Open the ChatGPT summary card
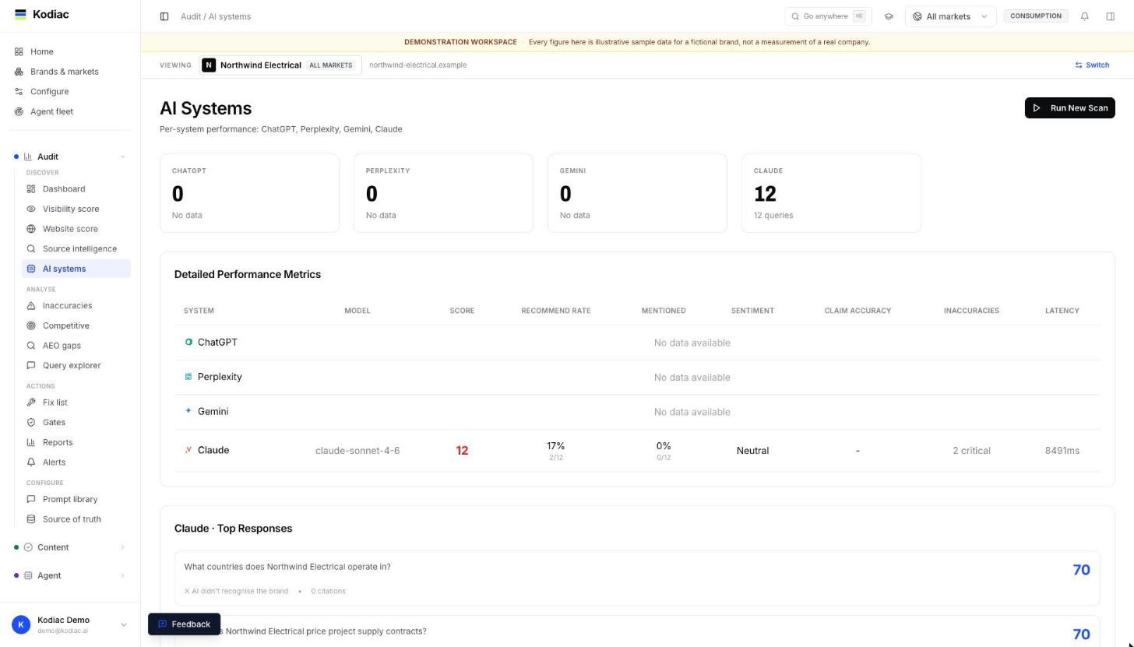1134x647 pixels. click(249, 193)
